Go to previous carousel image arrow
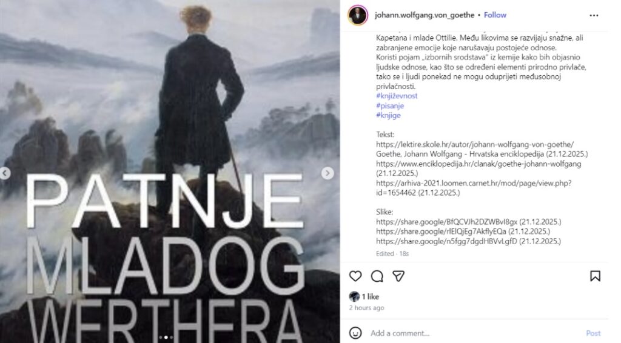The width and height of the screenshot is (621, 343). pyautogui.click(x=5, y=173)
